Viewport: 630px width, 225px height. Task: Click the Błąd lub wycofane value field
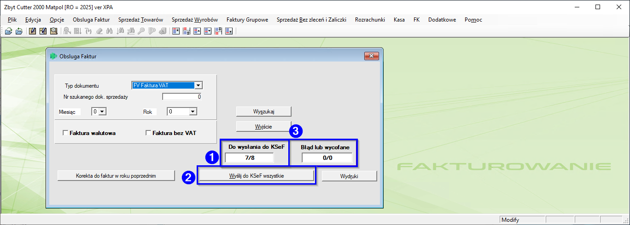coord(327,157)
